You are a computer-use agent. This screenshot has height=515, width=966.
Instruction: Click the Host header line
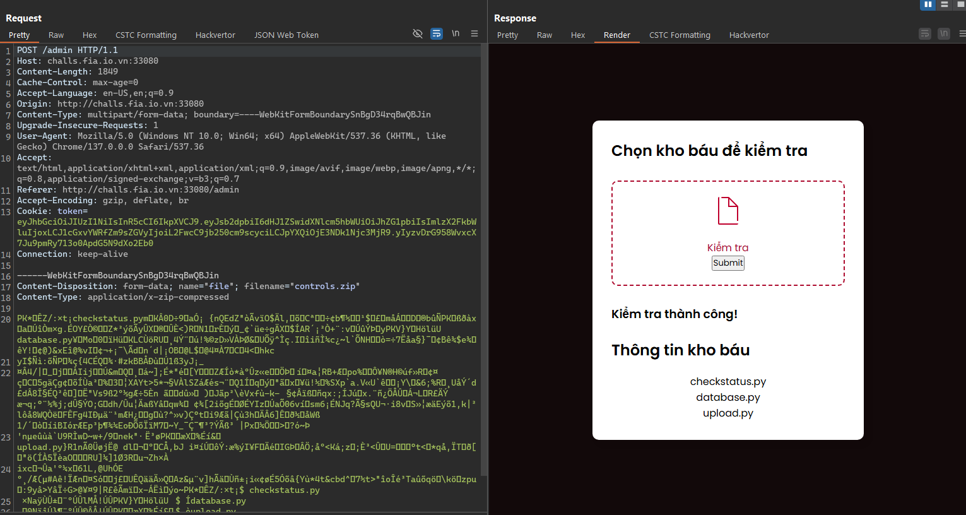pyautogui.click(x=88, y=61)
